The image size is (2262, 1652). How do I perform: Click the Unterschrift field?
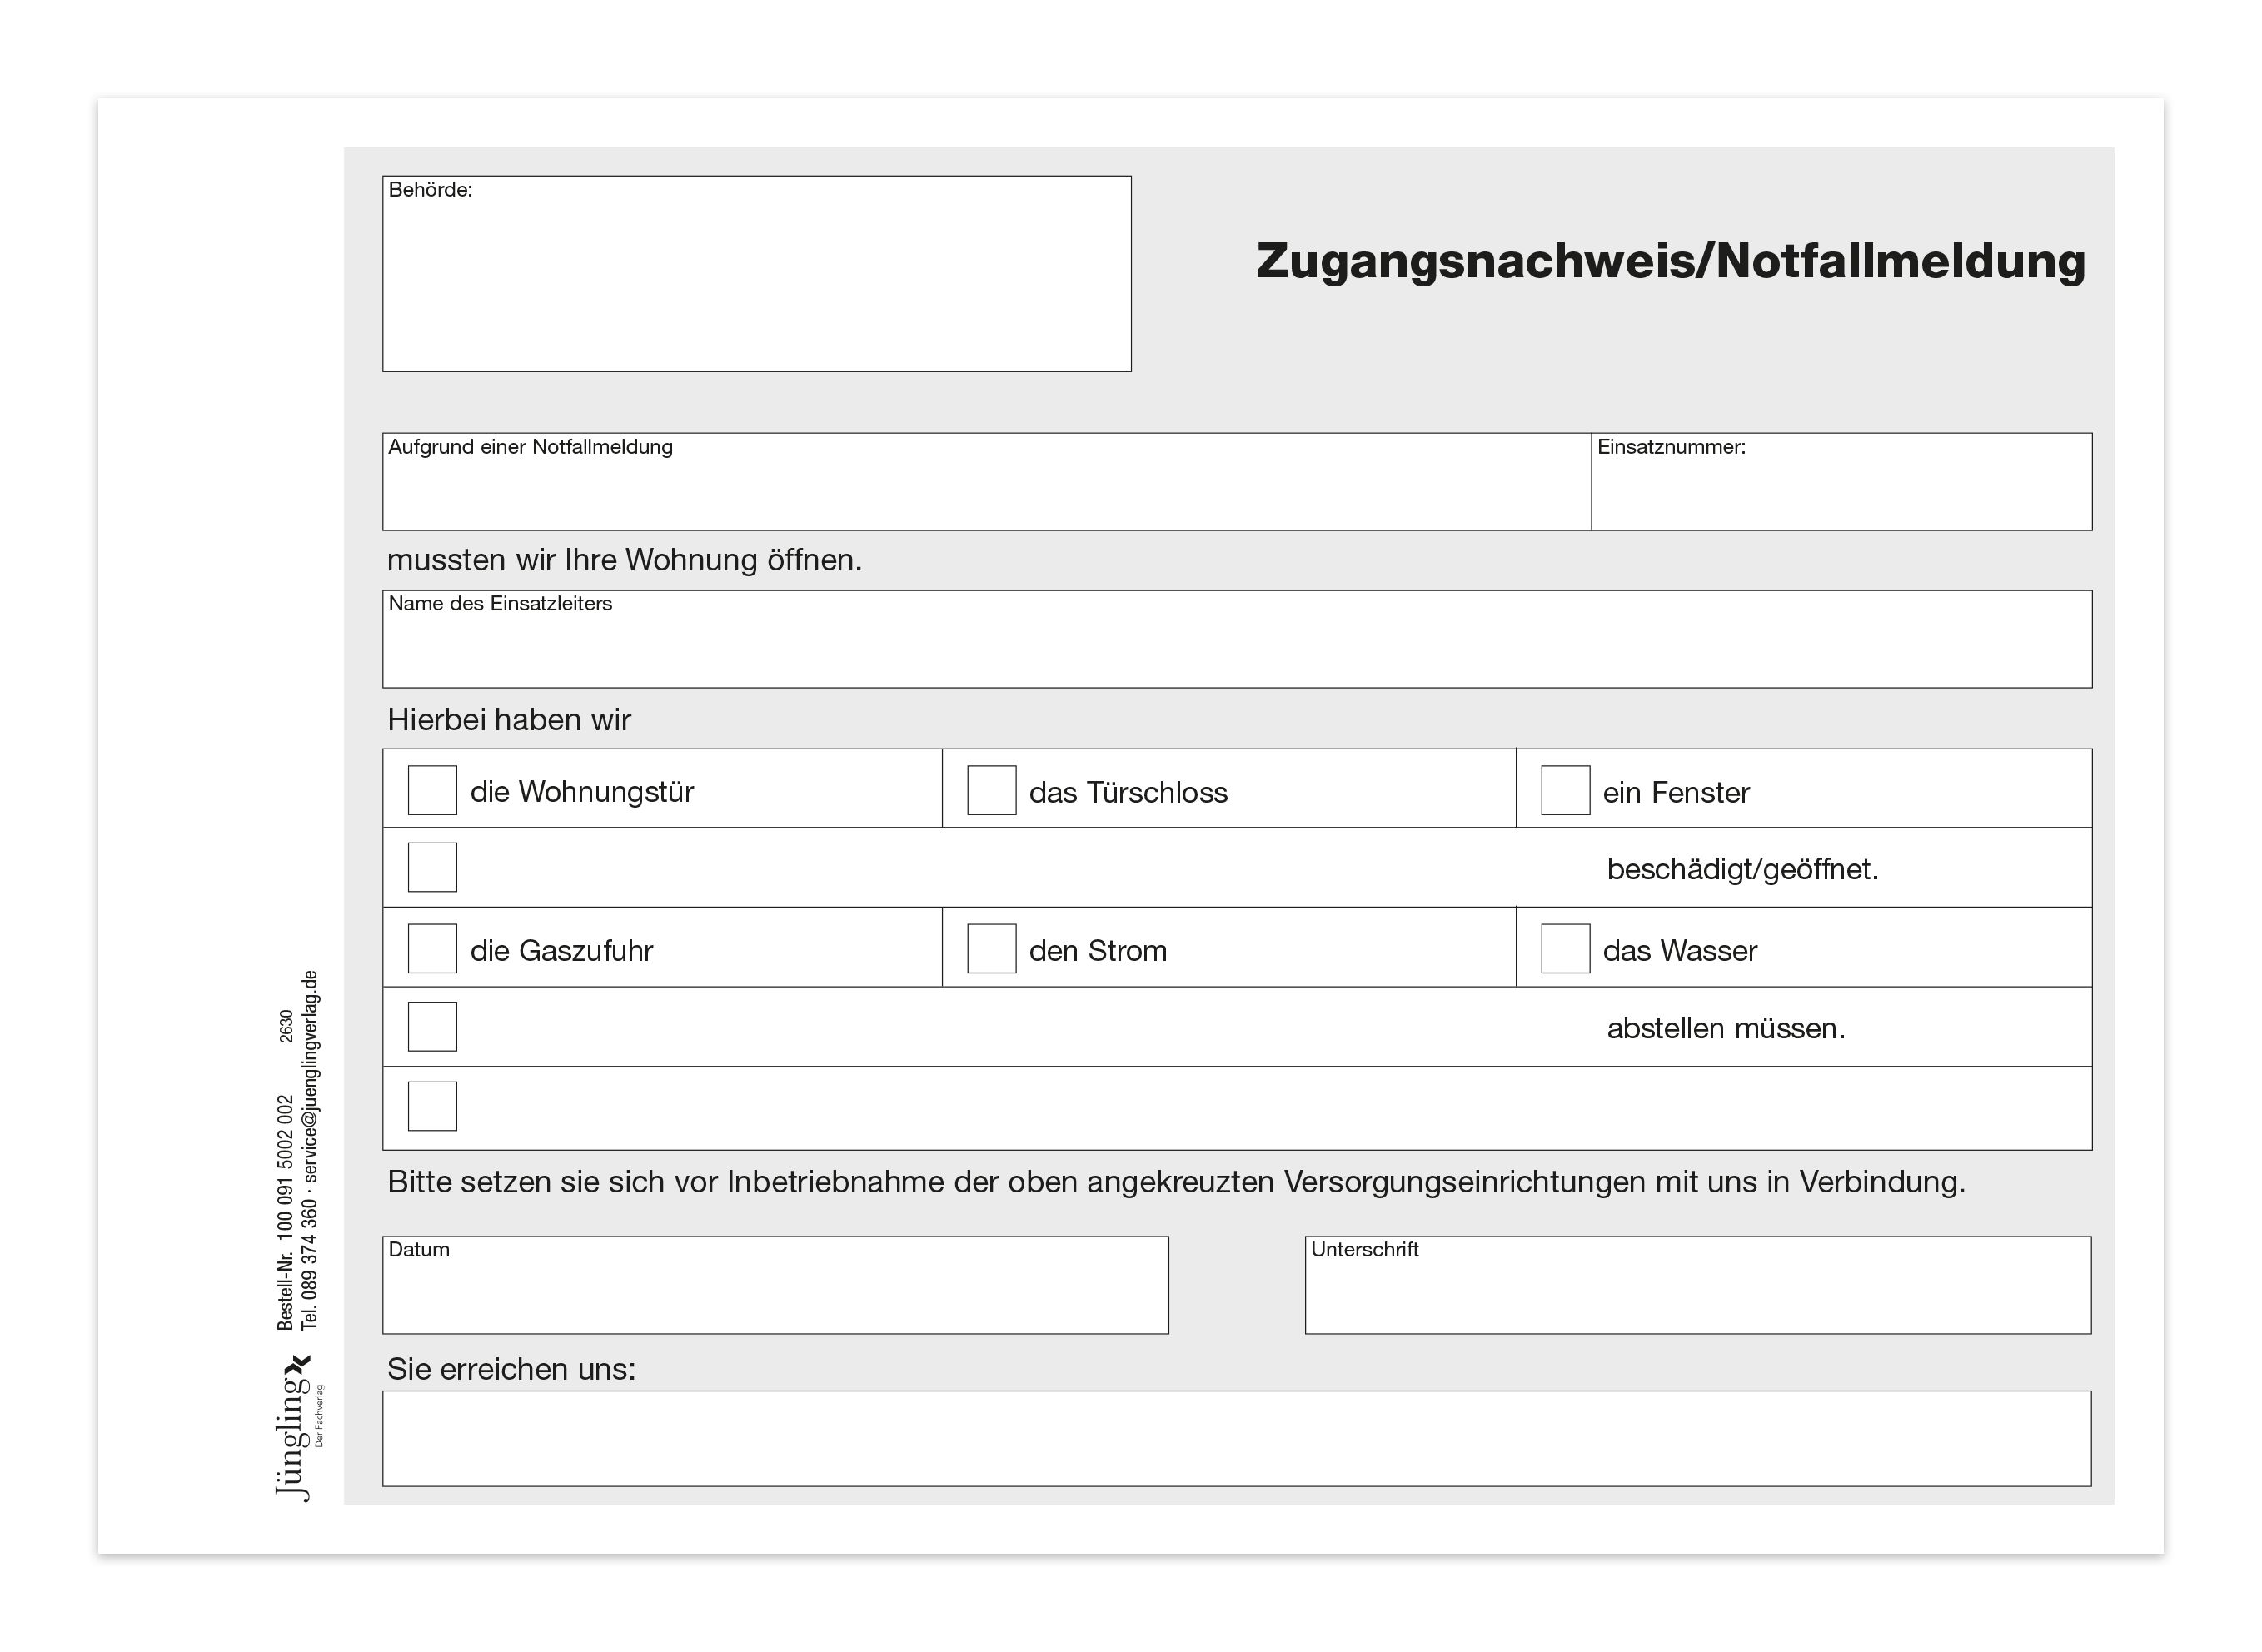1698,1285
